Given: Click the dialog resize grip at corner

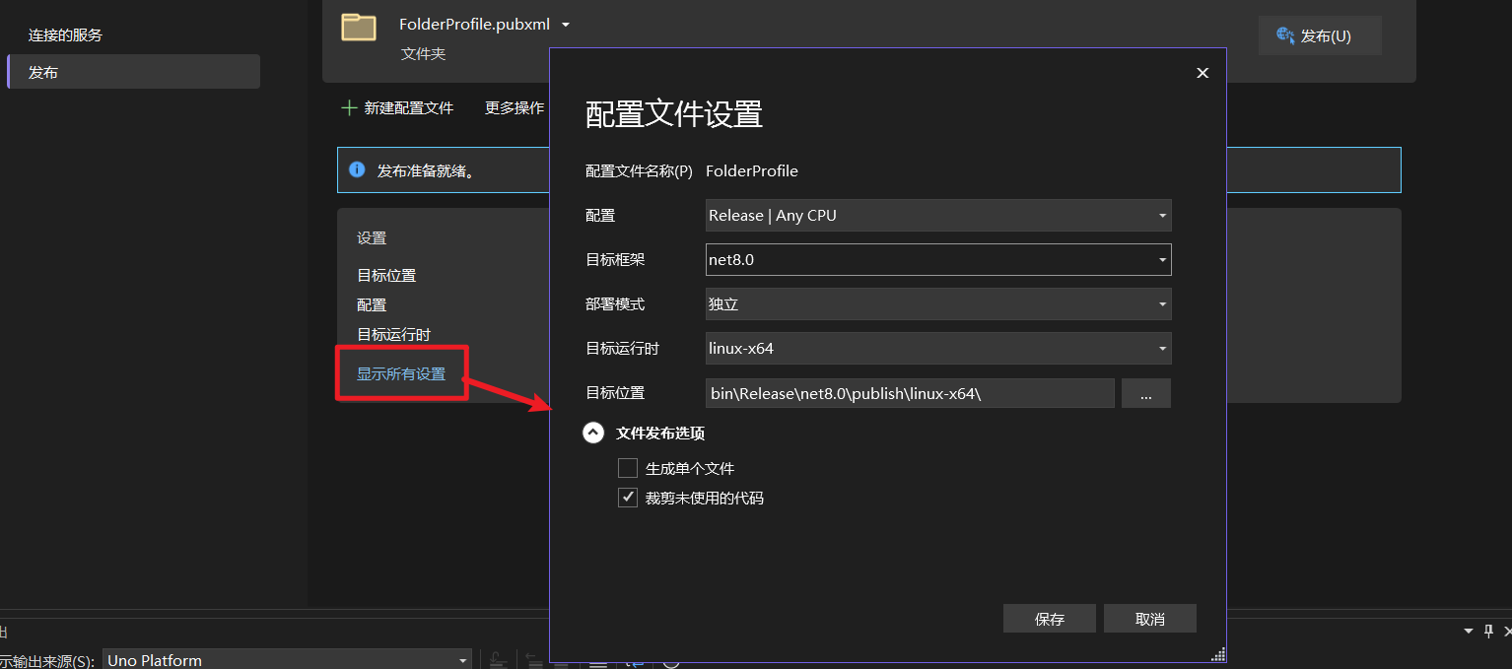Looking at the screenshot, I should [1217, 654].
